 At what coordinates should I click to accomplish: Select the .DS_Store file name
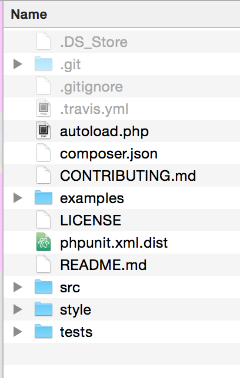[94, 42]
